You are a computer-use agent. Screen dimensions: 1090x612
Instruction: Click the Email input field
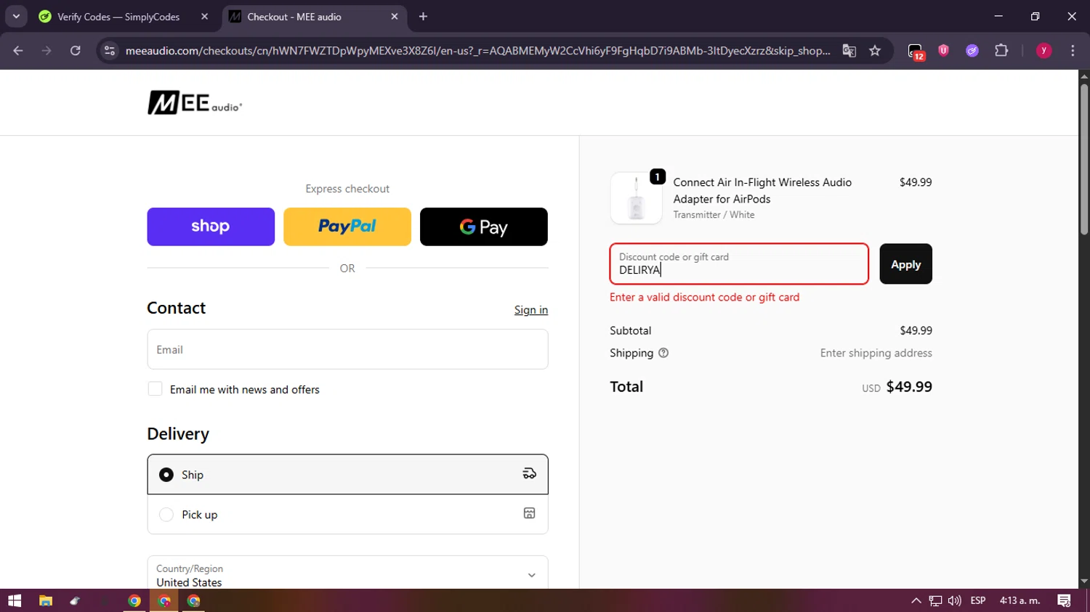point(347,349)
